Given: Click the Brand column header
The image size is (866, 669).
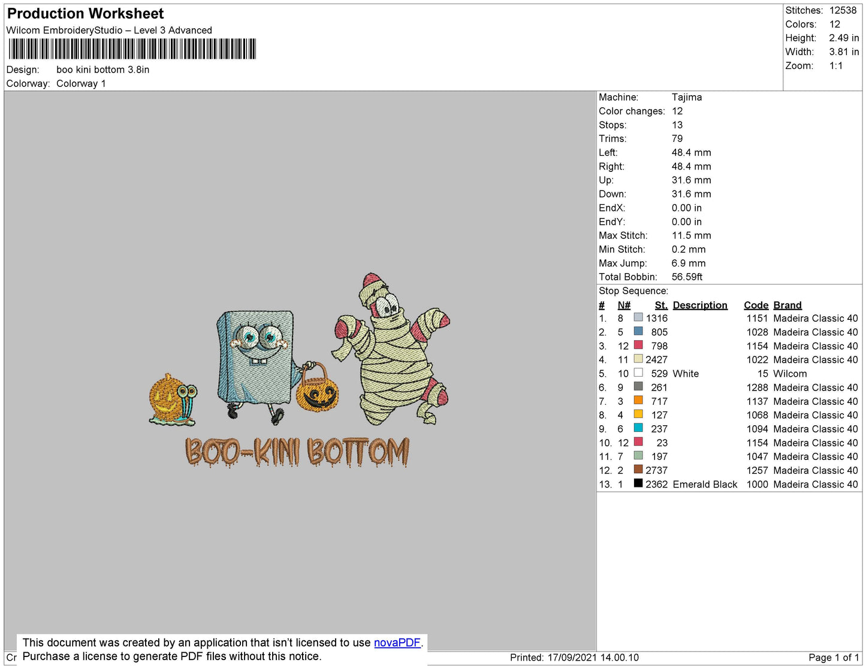Looking at the screenshot, I should tap(787, 305).
